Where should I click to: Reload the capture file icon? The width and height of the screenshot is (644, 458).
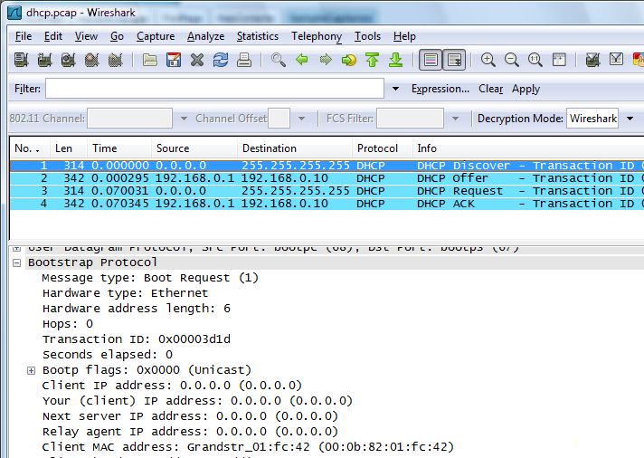tap(221, 60)
